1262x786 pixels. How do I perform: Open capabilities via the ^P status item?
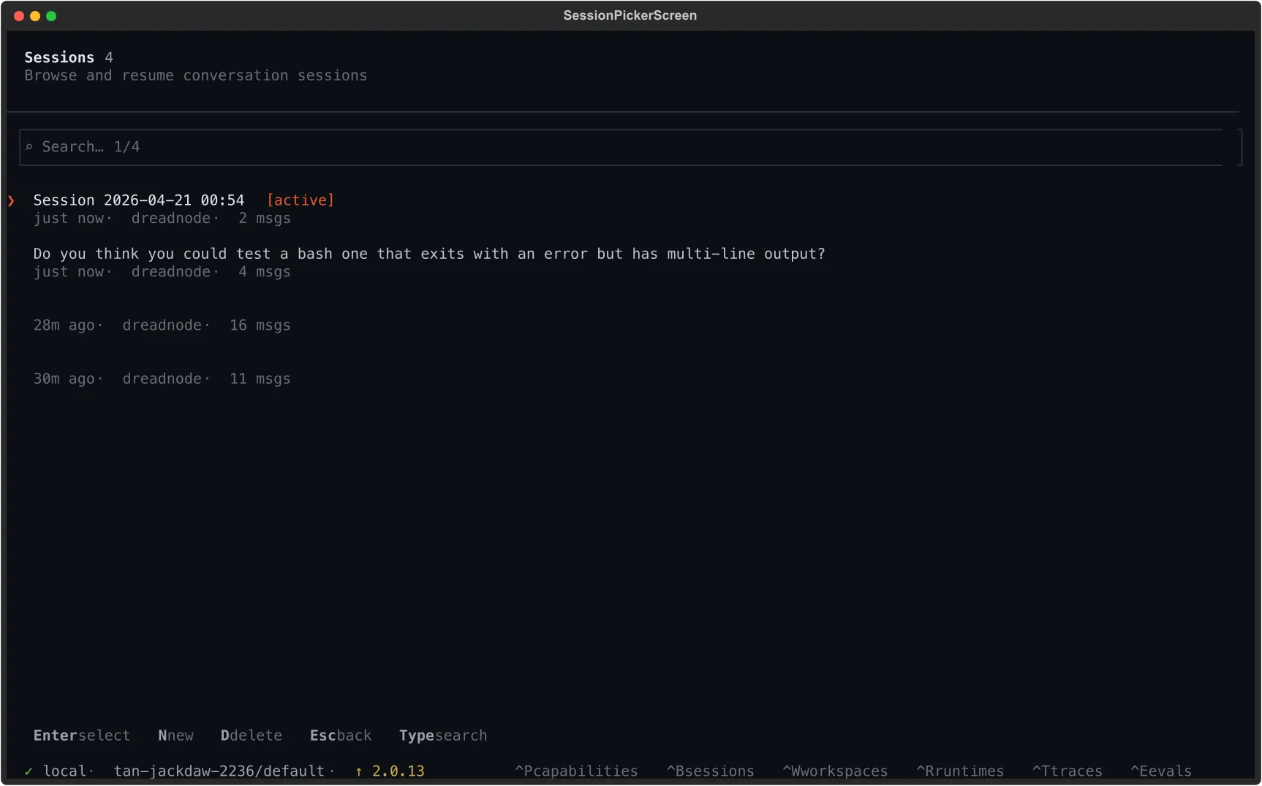point(576,771)
